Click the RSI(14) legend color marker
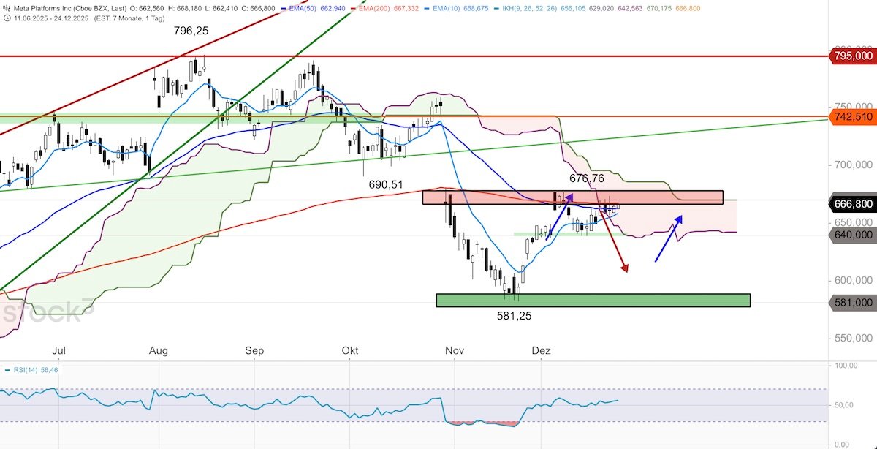Image resolution: width=877 pixels, height=449 pixels. click(7, 369)
